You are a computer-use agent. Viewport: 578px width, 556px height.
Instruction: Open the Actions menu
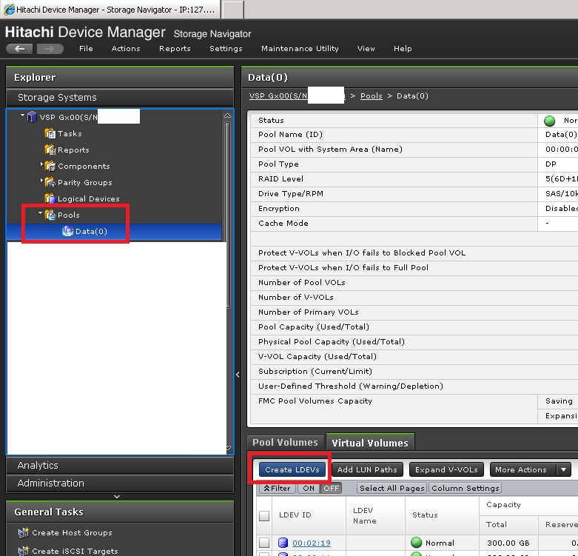tap(126, 49)
